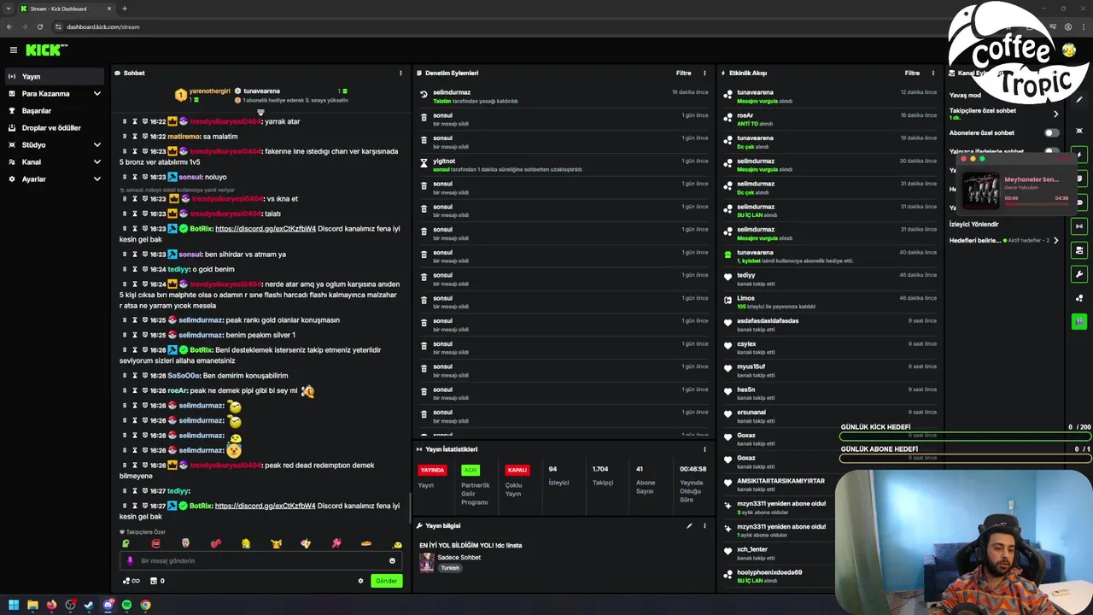
Task: Click the shop icon below the message box
Action: (154, 581)
